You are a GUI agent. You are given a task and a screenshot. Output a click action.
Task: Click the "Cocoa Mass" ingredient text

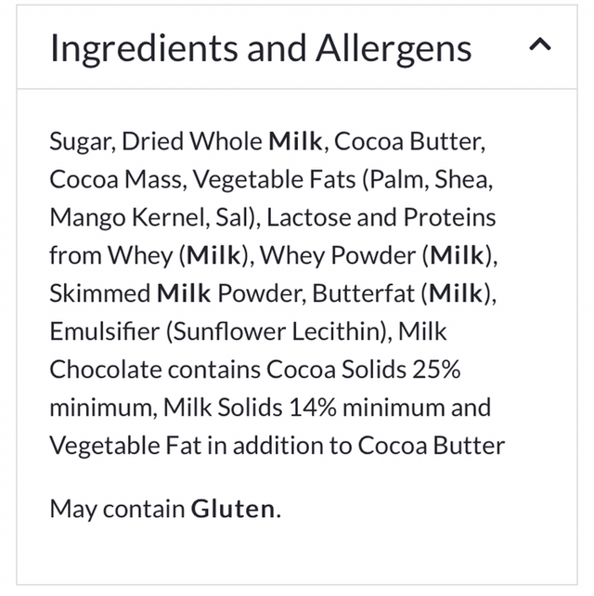pos(106,180)
